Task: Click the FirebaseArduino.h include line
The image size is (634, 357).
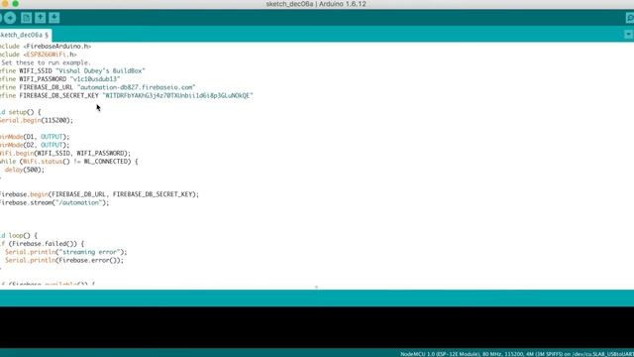Action: tap(46, 47)
